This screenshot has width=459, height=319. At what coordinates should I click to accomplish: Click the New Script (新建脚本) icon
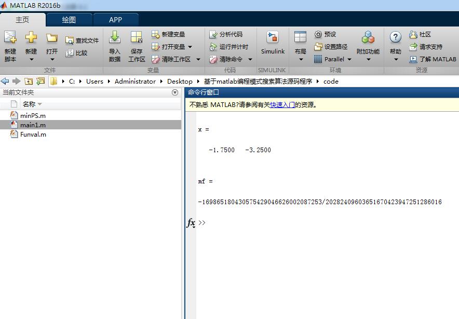pos(10,38)
